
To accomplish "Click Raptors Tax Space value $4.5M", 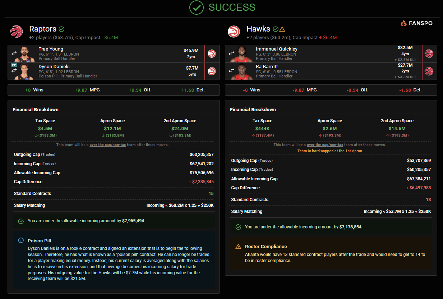I will (x=45, y=129).
